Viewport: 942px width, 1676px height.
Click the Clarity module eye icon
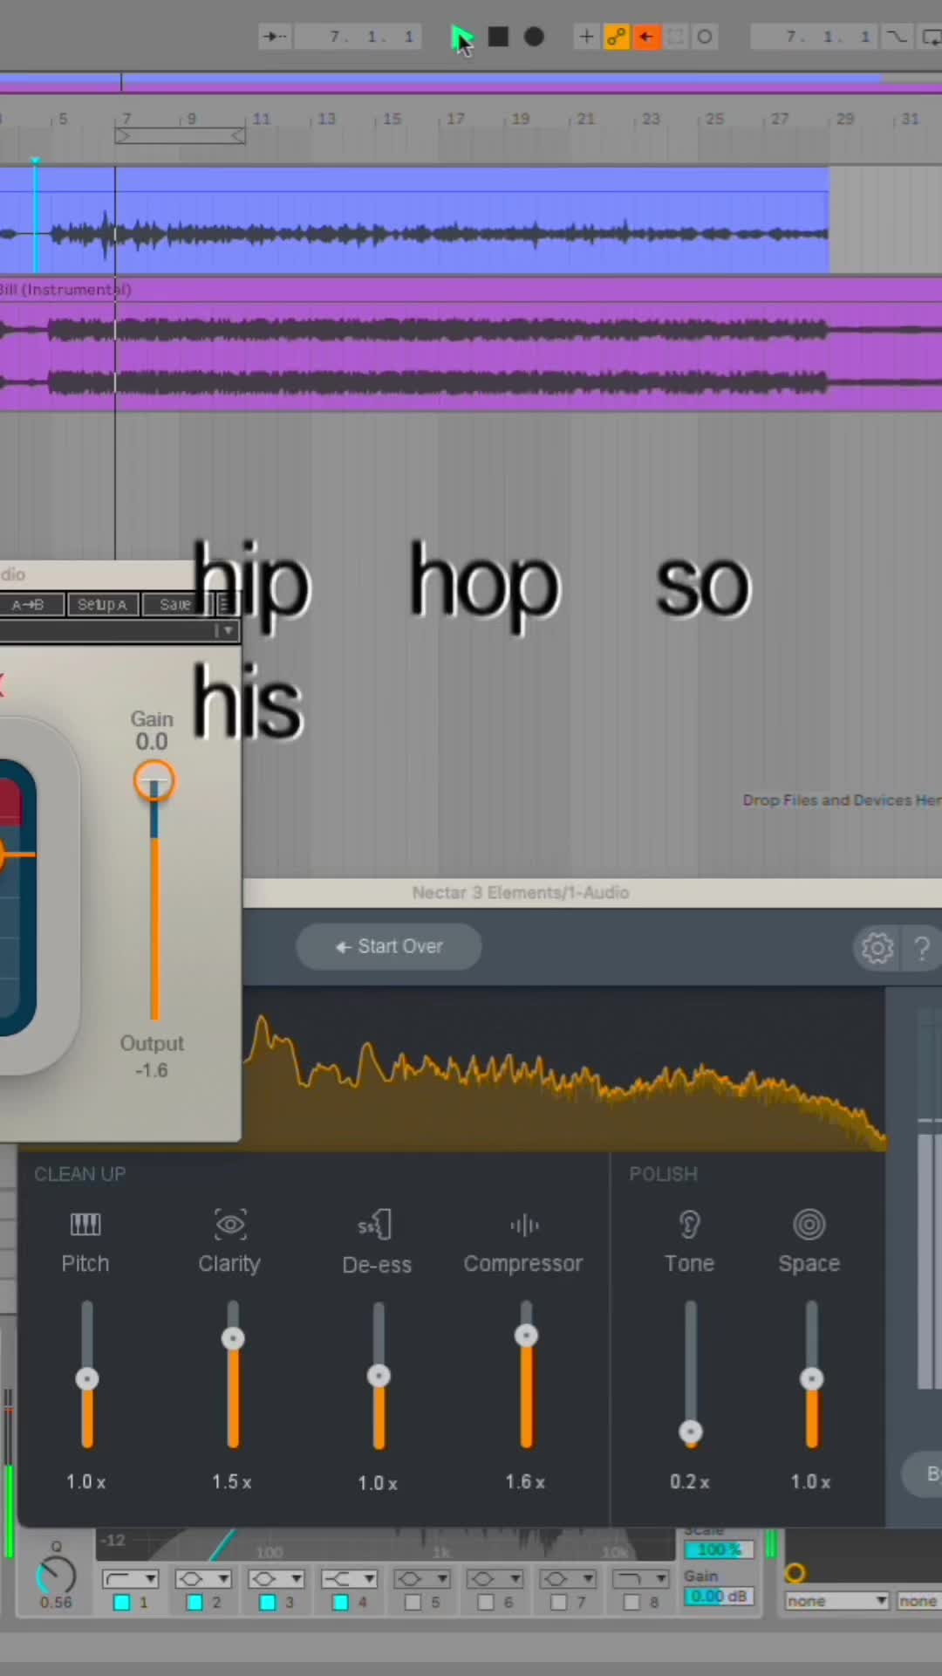click(230, 1225)
